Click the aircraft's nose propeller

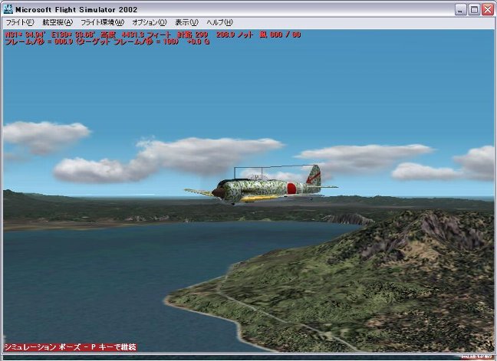pos(217,192)
